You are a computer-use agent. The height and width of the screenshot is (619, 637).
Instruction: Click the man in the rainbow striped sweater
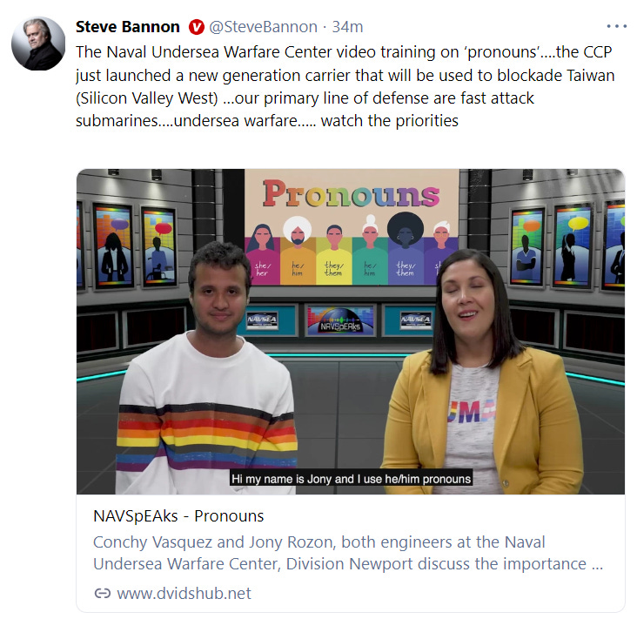click(206, 370)
